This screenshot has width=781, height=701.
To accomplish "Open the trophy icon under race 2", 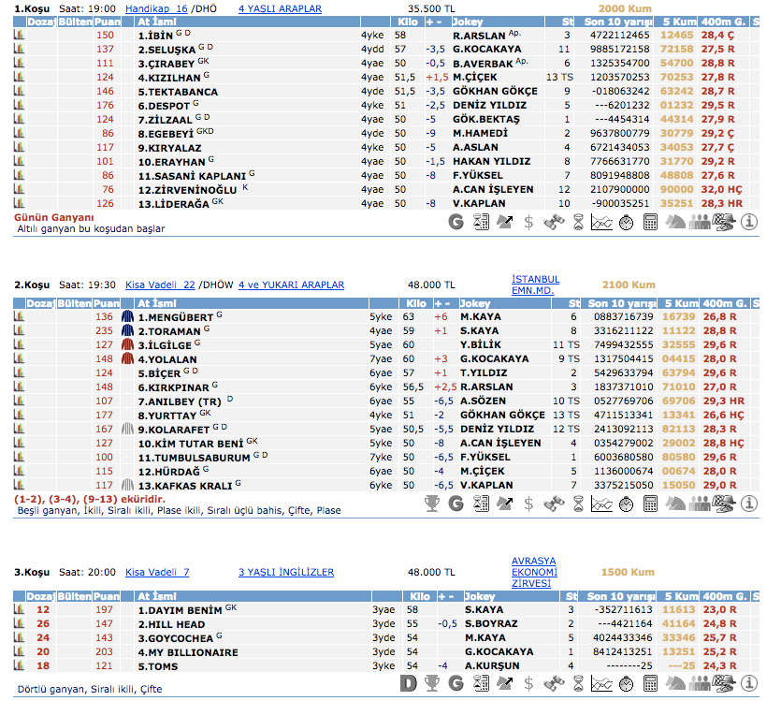I will tap(432, 504).
